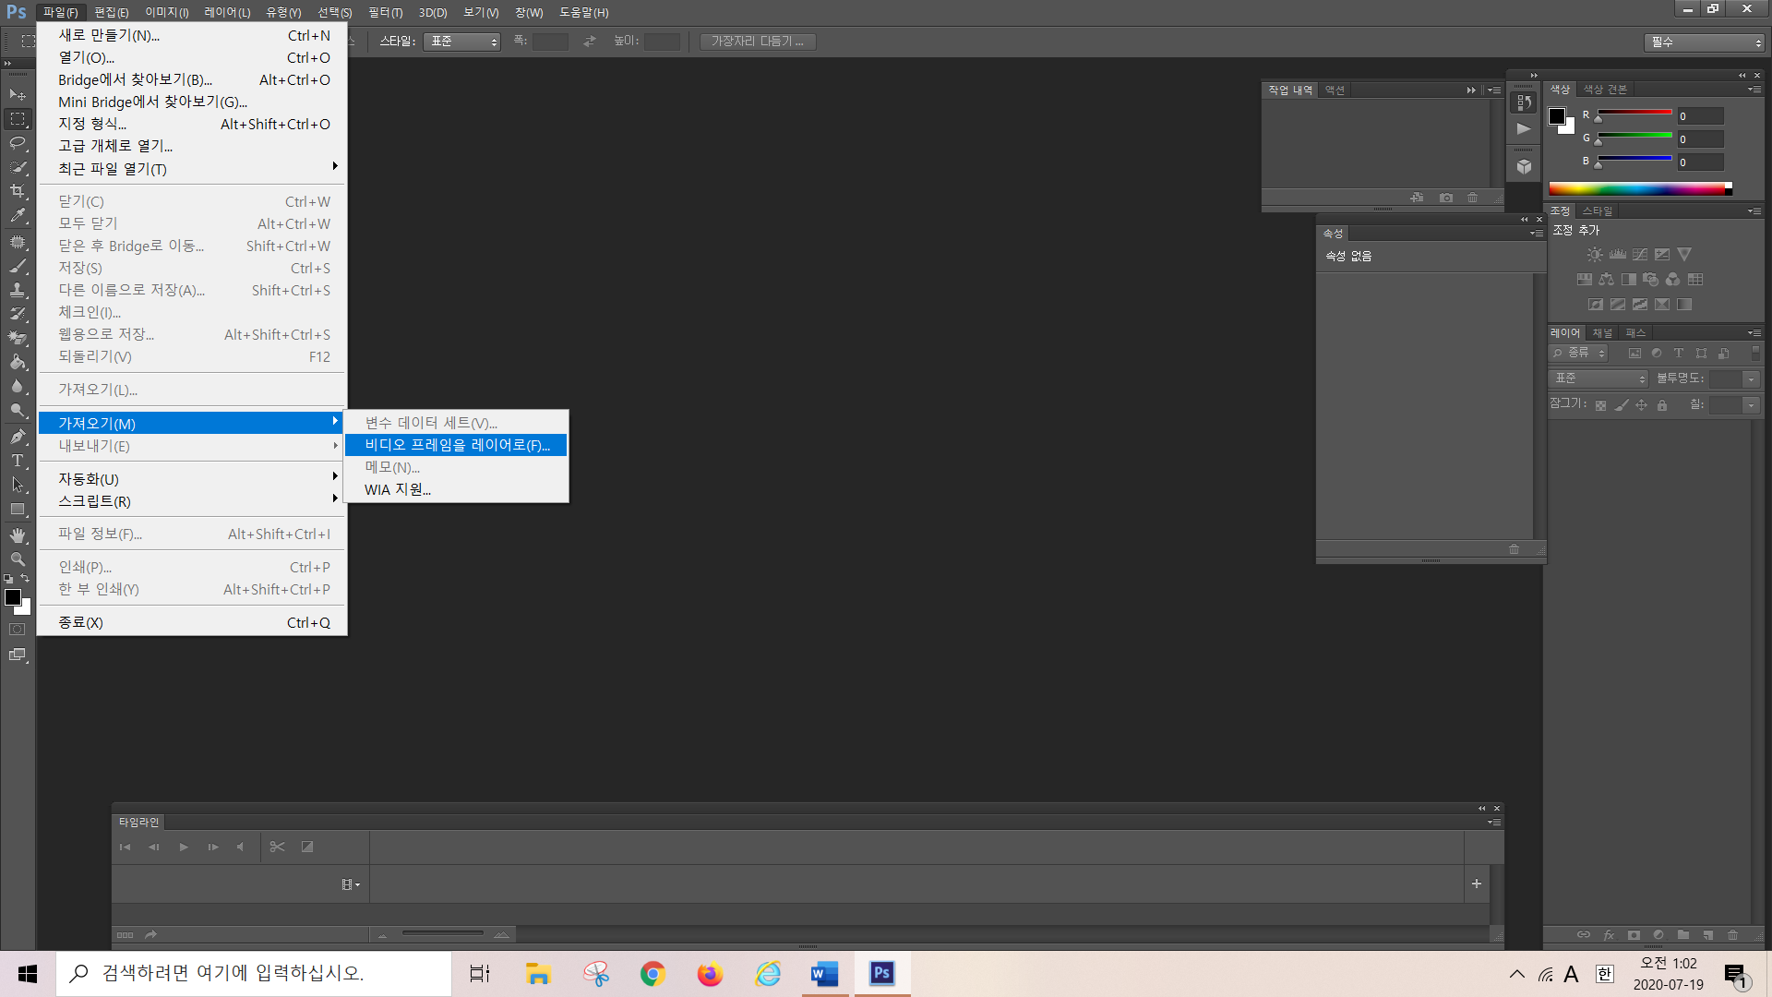Click the Brightness/Contrast adjustment icon
The width and height of the screenshot is (1772, 997).
click(1595, 255)
